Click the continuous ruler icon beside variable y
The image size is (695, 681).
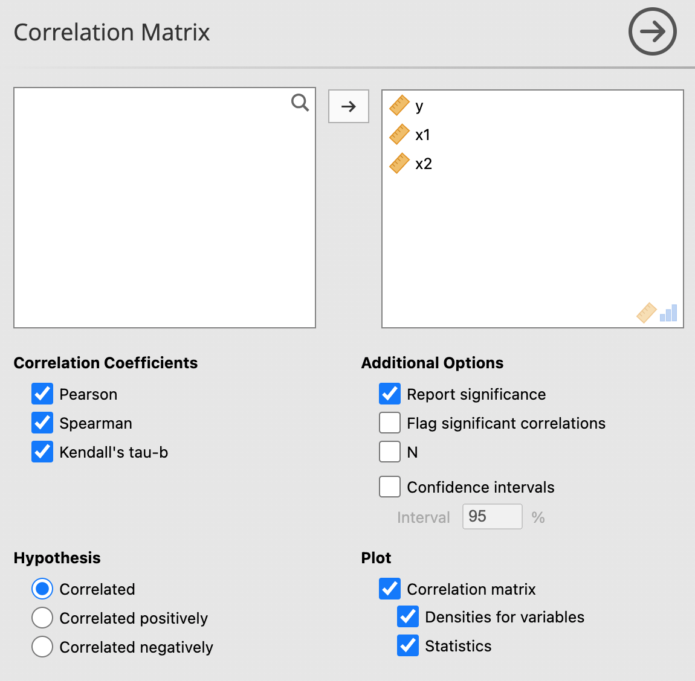coord(399,105)
